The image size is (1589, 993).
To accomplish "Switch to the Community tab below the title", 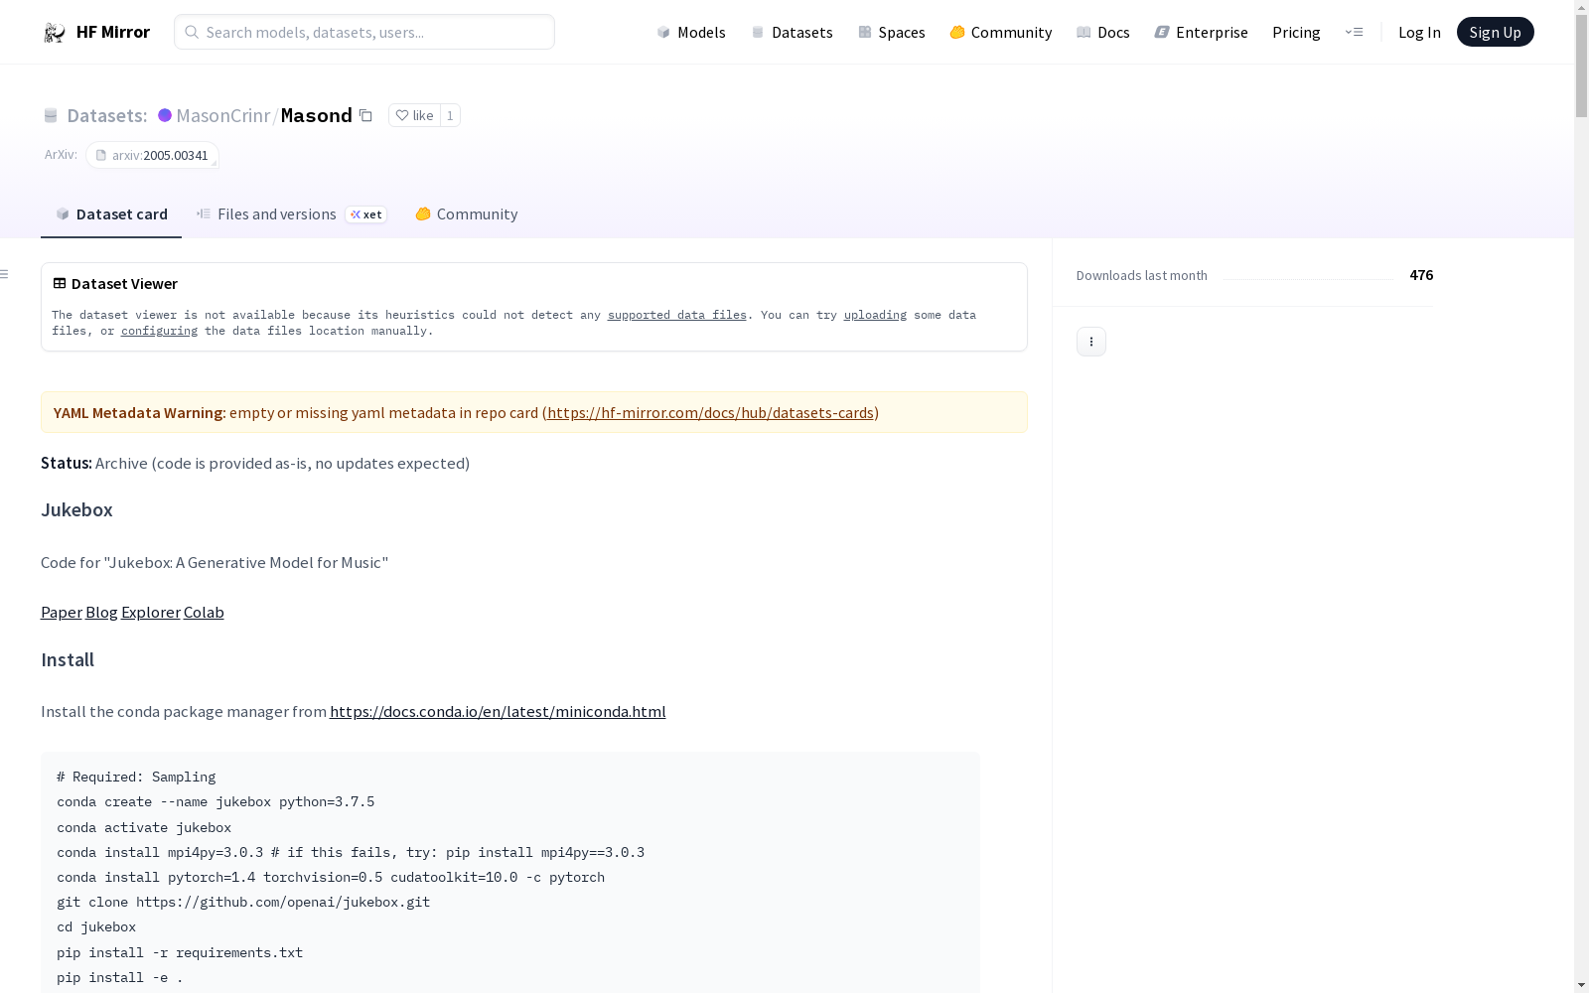I will point(466,214).
